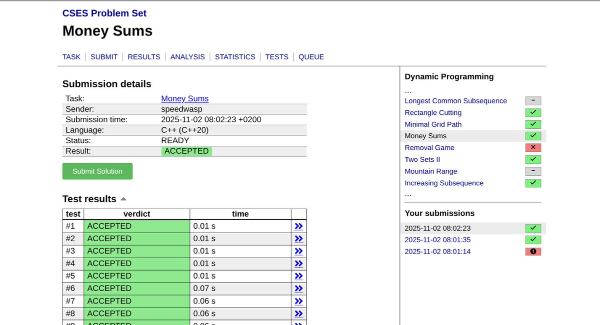Open details arrow for test #1
The width and height of the screenshot is (600, 325).
point(298,226)
